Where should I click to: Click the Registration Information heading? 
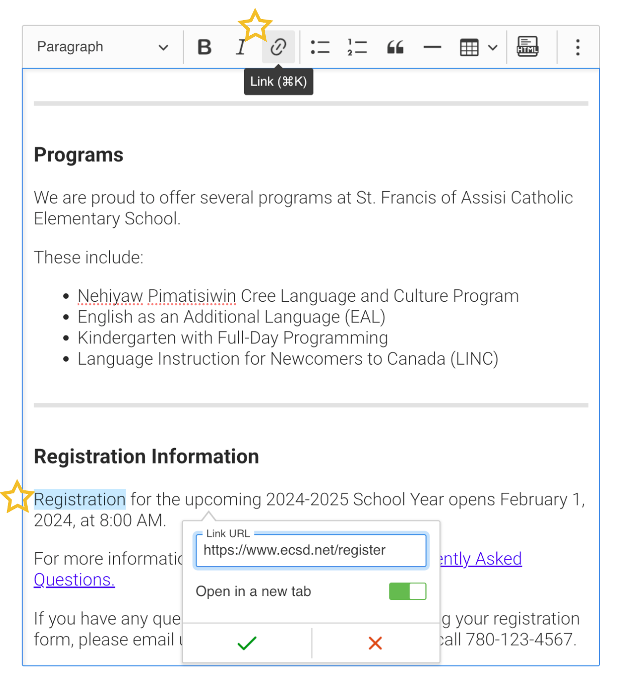(146, 457)
